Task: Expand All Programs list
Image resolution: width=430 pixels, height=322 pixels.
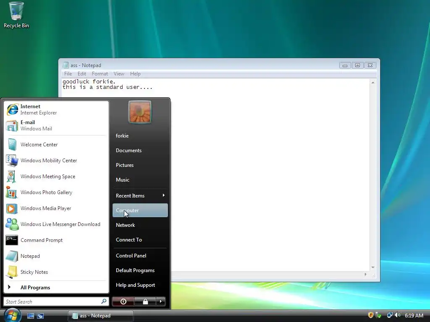Action: tap(56, 287)
